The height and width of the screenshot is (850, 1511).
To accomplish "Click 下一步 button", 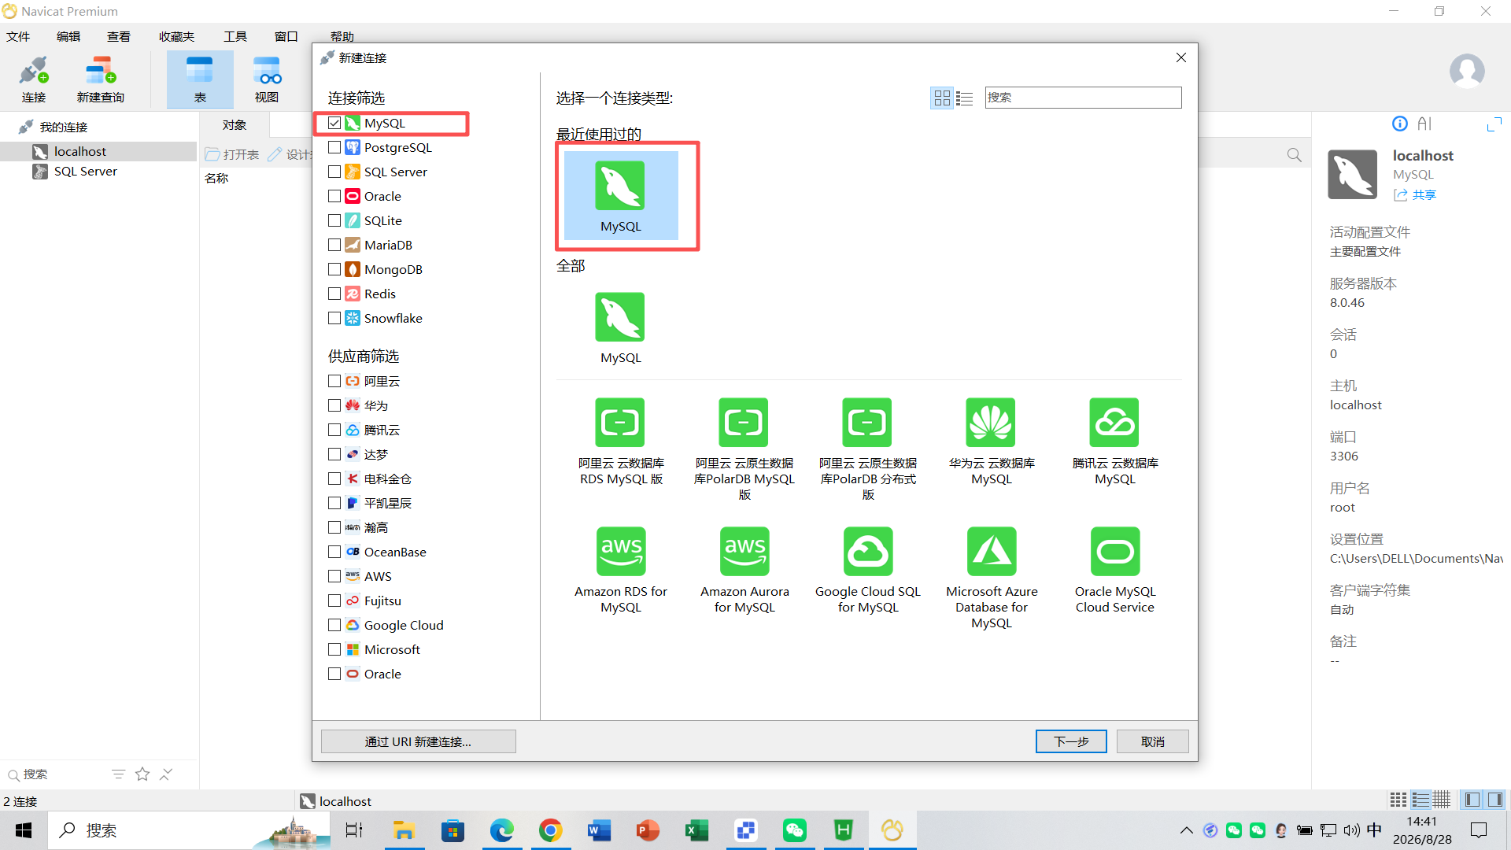I will click(x=1071, y=741).
